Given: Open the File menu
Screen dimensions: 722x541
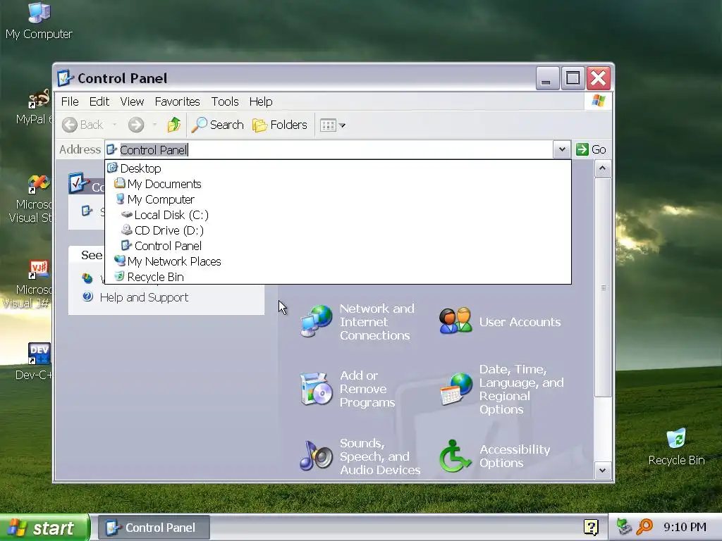Looking at the screenshot, I should pos(70,101).
